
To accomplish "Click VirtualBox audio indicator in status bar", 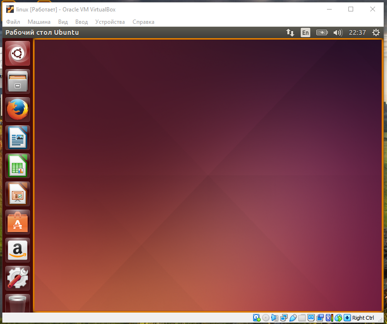I will coord(275,318).
